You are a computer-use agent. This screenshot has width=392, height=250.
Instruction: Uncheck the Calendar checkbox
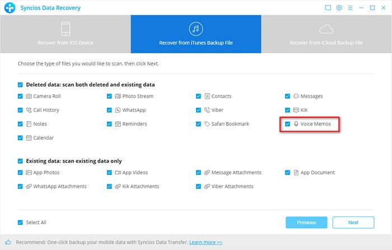[x=20, y=138]
